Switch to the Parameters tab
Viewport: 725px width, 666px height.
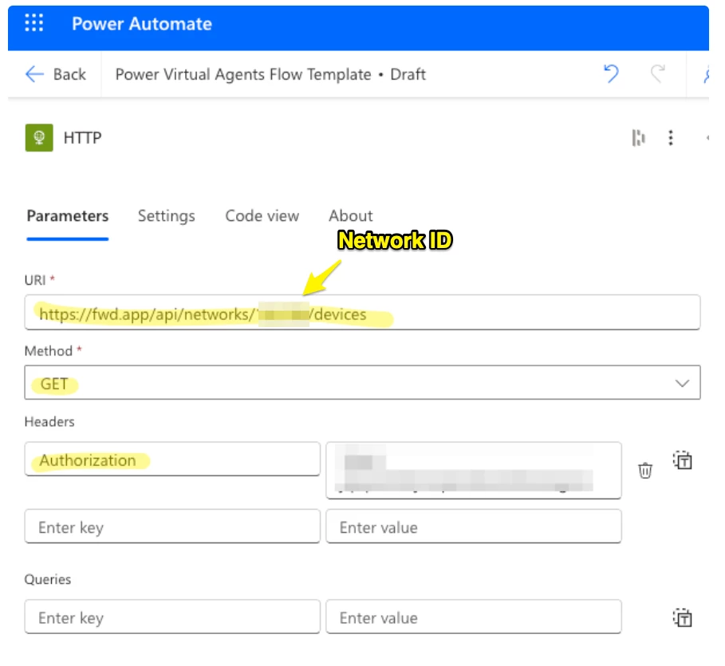[x=68, y=216]
